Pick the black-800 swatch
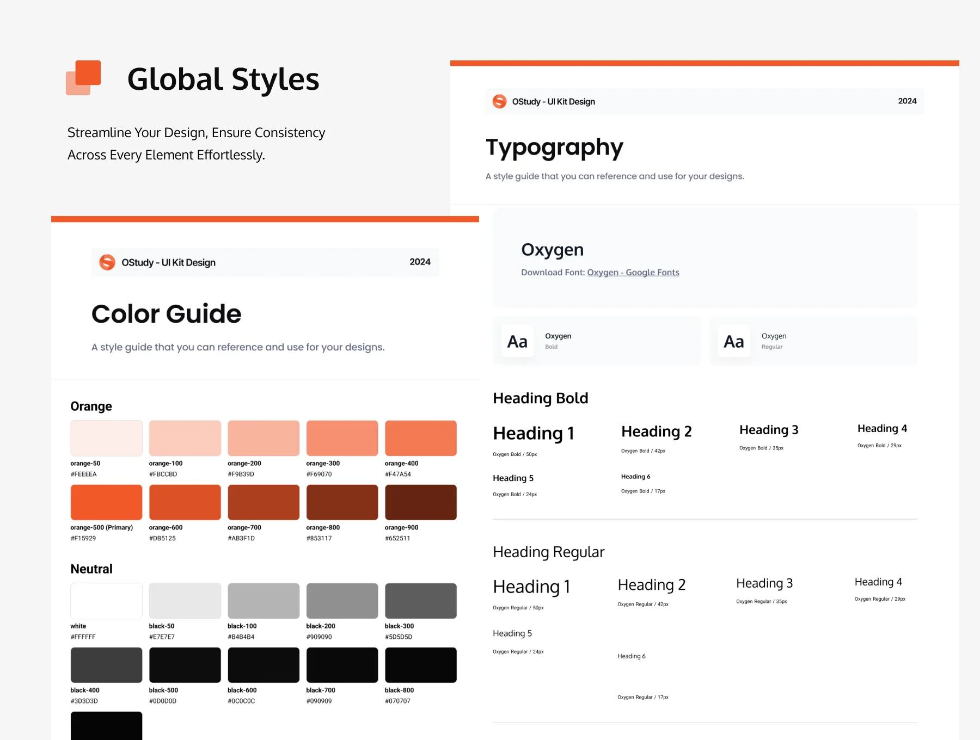The height and width of the screenshot is (740, 980). point(421,665)
